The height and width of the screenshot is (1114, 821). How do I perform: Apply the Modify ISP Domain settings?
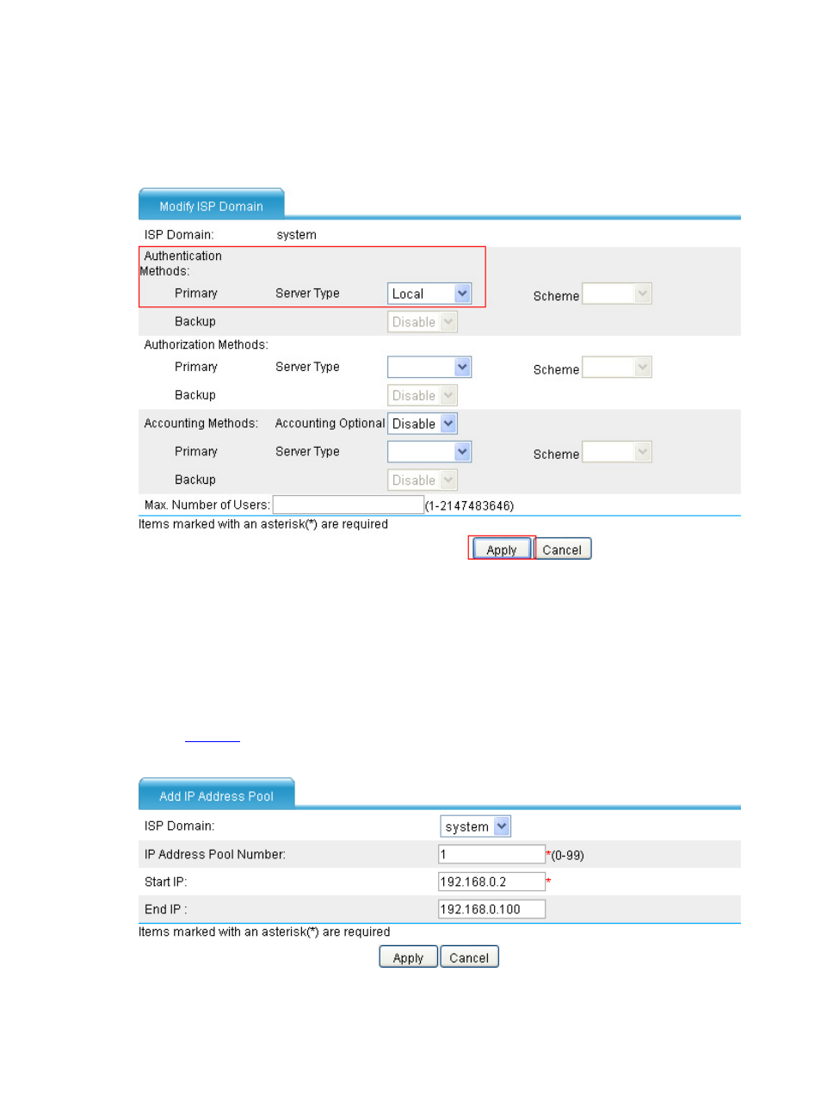tap(501, 549)
